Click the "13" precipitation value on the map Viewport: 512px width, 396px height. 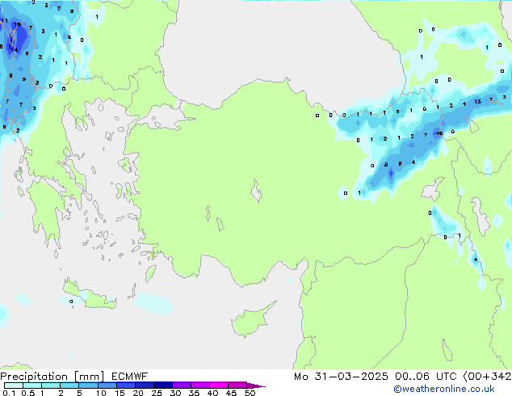click(477, 101)
